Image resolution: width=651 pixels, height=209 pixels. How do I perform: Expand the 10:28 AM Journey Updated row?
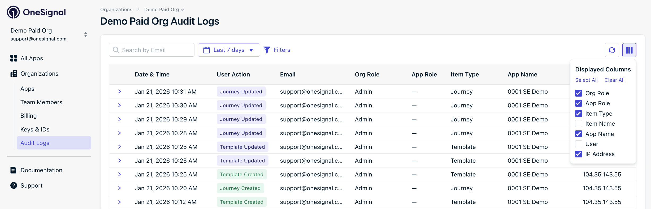coord(119,133)
